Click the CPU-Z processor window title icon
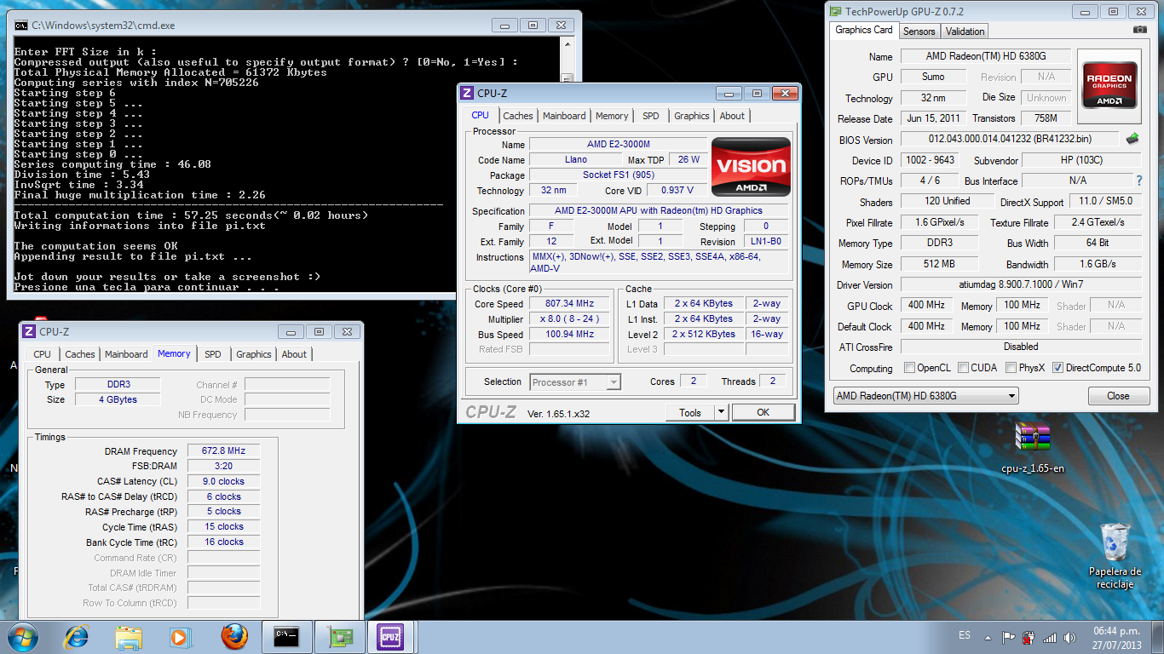This screenshot has height=654, width=1164. tap(467, 94)
